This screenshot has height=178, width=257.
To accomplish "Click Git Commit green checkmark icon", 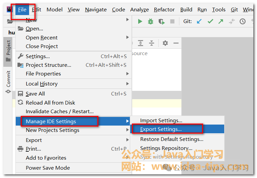I will (x=210, y=21).
